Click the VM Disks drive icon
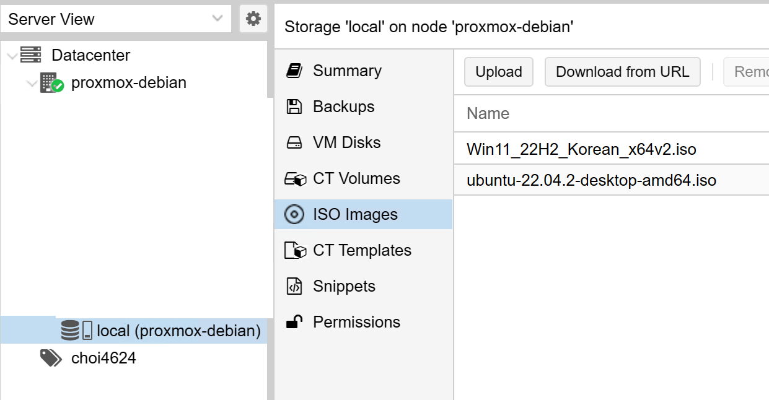This screenshot has width=769, height=400. pyautogui.click(x=294, y=143)
